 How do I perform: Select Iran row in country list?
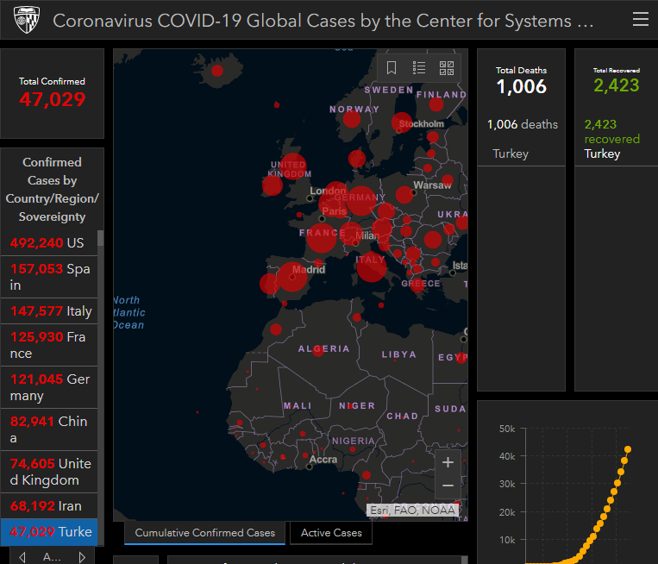tap(50, 505)
